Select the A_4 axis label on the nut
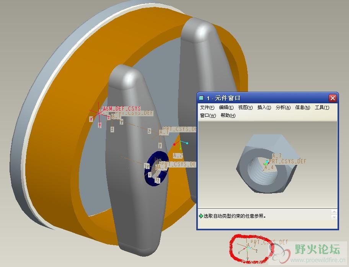Image resolution: width=349 pixels, height=267 pixels. [269, 167]
